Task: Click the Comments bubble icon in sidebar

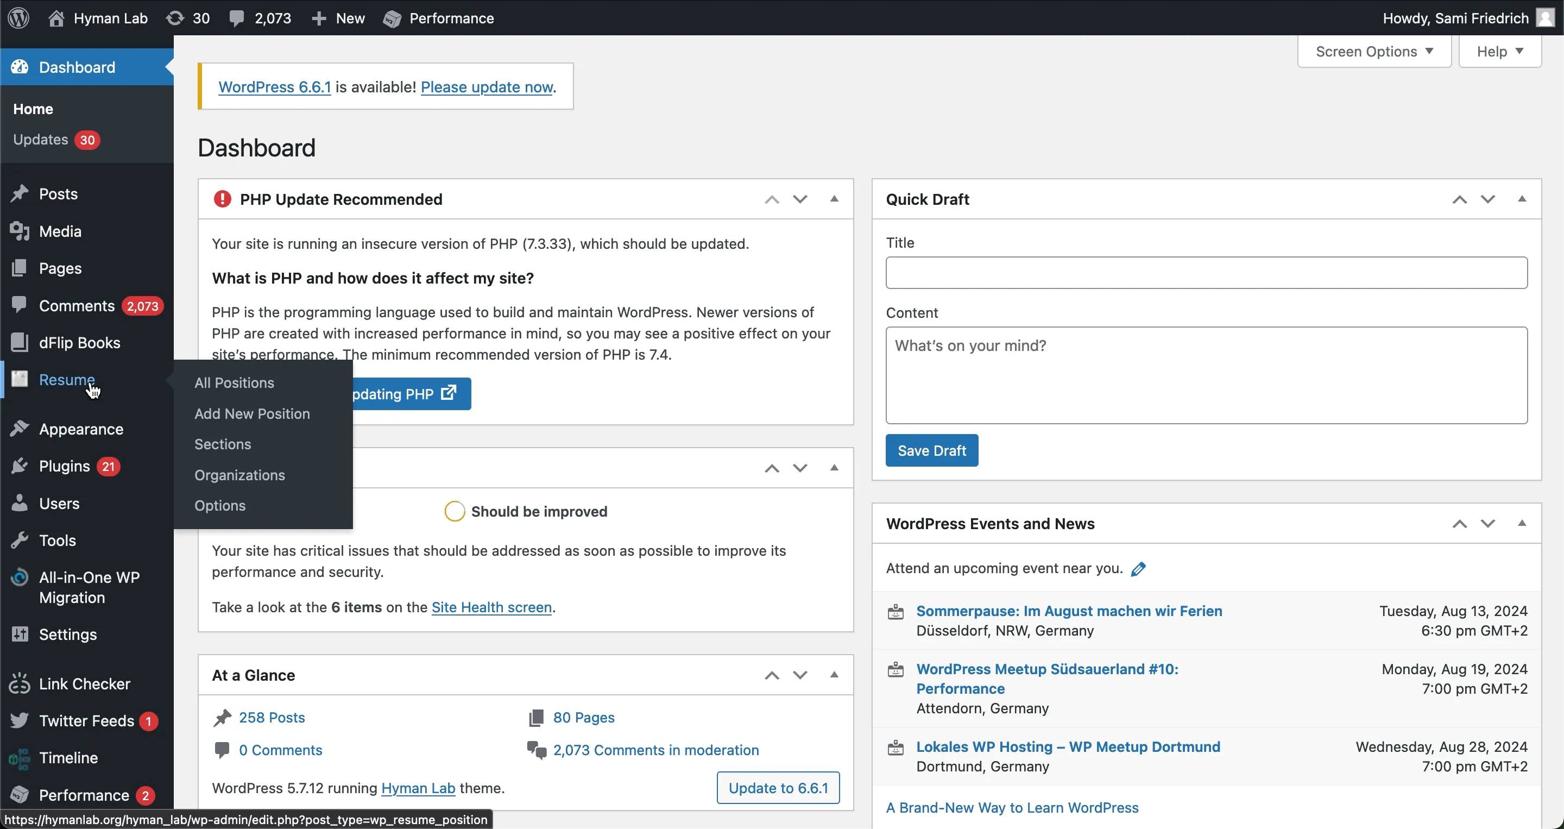Action: [20, 305]
